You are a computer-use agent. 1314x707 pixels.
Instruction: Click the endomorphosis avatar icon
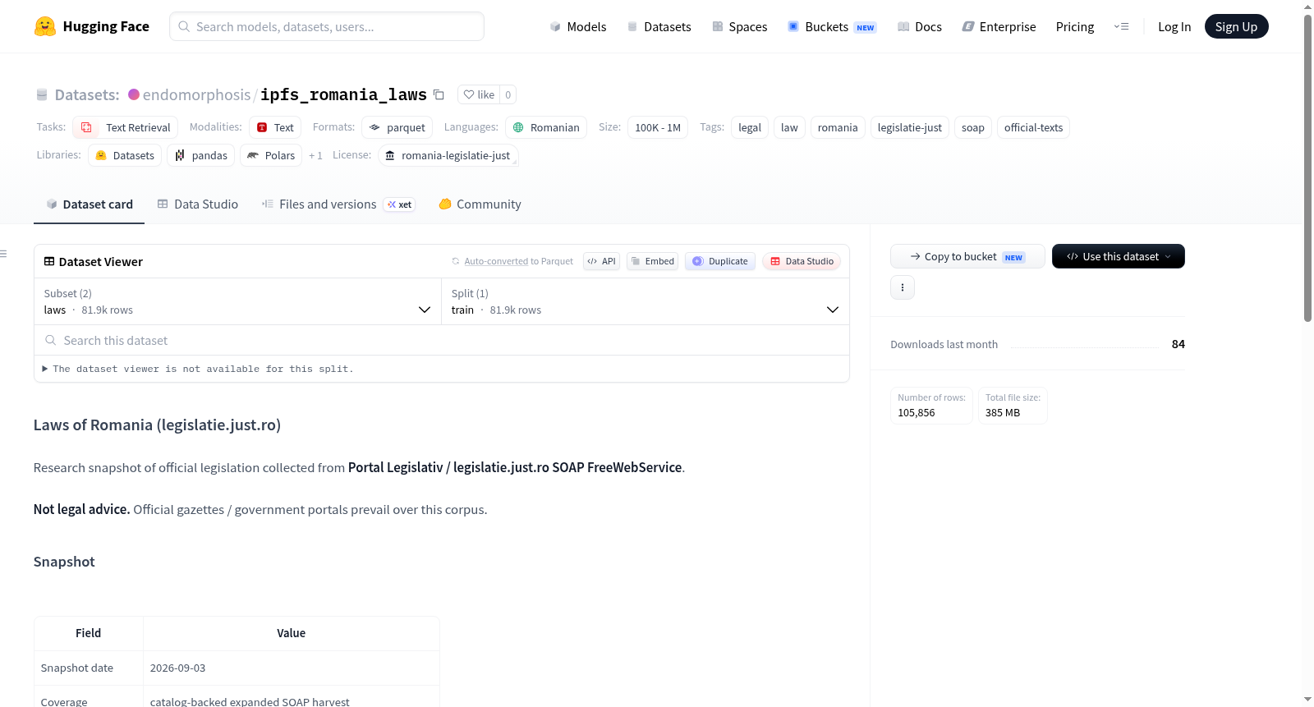pos(134,94)
